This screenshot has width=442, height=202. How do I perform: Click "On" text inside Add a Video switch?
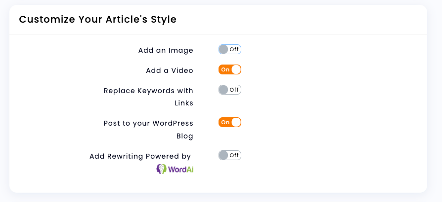tap(225, 69)
